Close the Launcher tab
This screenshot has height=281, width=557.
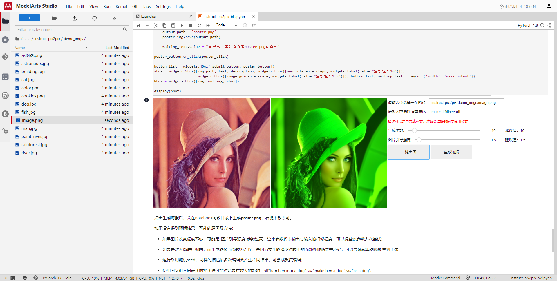(x=191, y=17)
